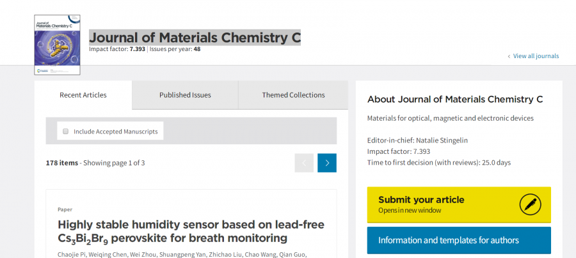The height and width of the screenshot is (258, 576).
Task: Click the pencil icon on the submit banner
Action: tap(531, 204)
